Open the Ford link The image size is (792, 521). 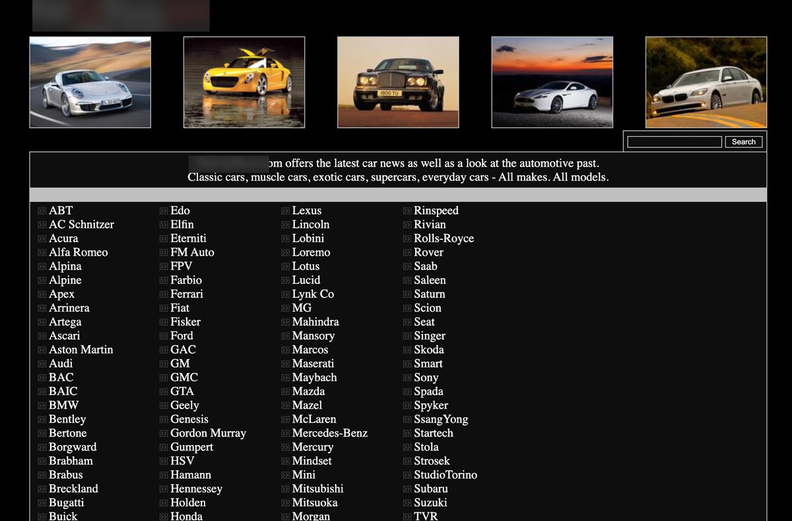181,335
